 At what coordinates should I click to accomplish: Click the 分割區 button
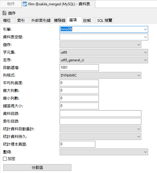(x=37, y=167)
